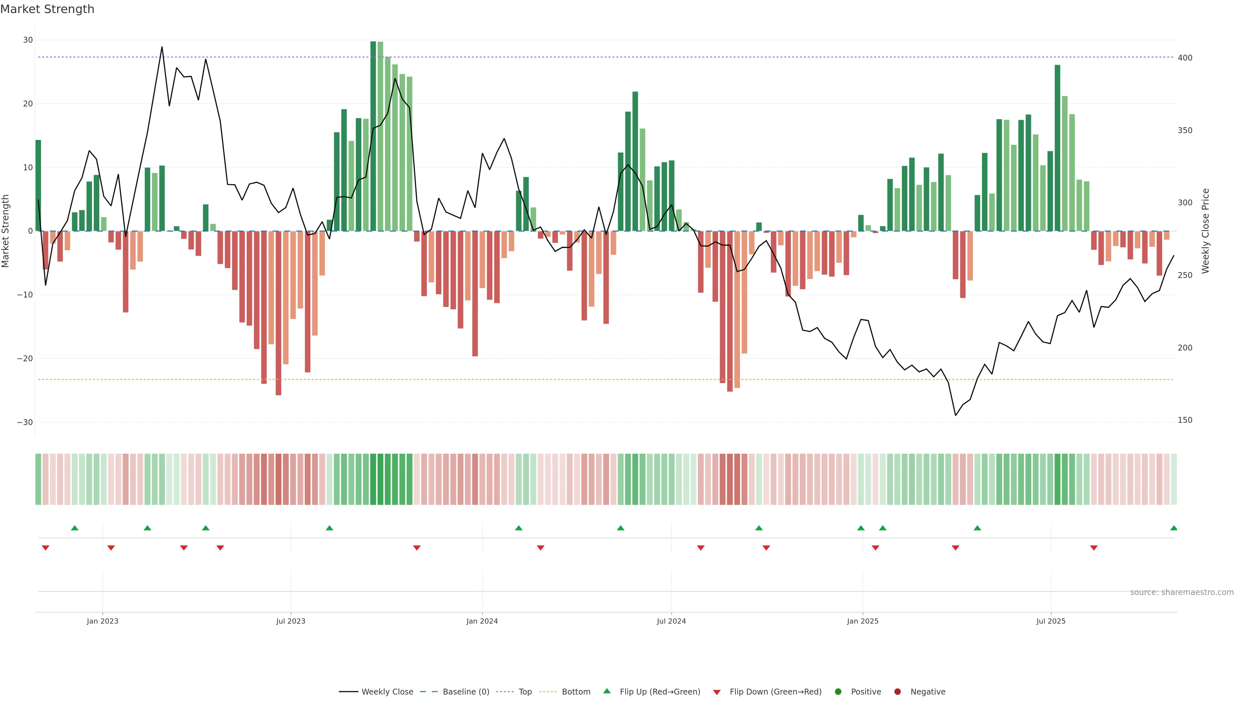
Task: Select the Jan 2024 x-axis label
Action: (x=482, y=621)
